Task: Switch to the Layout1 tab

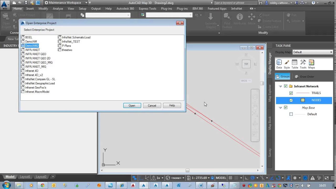Action: coord(25,177)
